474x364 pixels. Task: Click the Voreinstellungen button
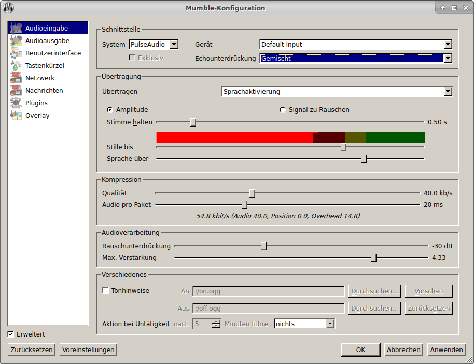[88, 350]
